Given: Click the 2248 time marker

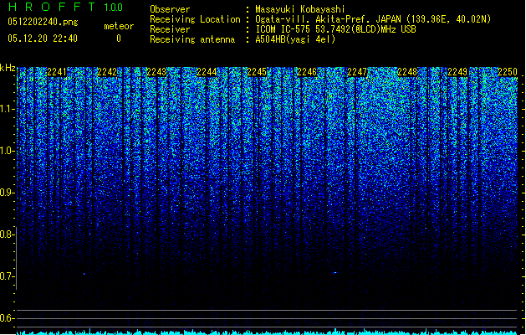Looking at the screenshot, I should pos(407,72).
